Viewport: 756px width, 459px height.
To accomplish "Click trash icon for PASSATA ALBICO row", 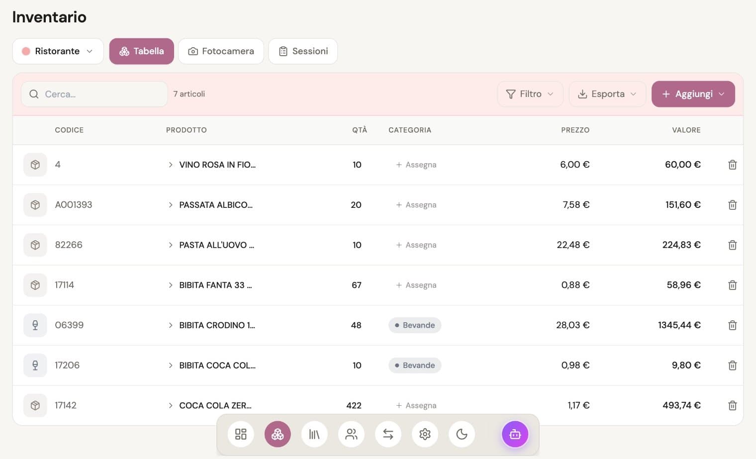I will 732,205.
